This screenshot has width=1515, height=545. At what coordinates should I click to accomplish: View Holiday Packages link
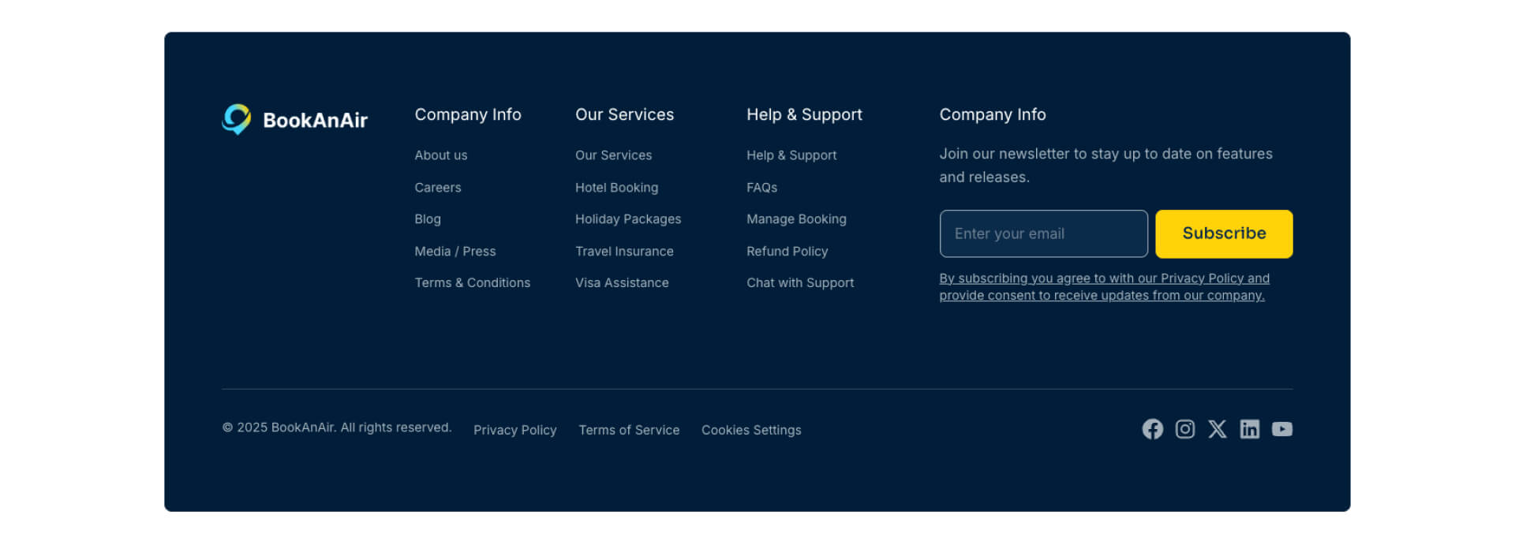pos(628,219)
